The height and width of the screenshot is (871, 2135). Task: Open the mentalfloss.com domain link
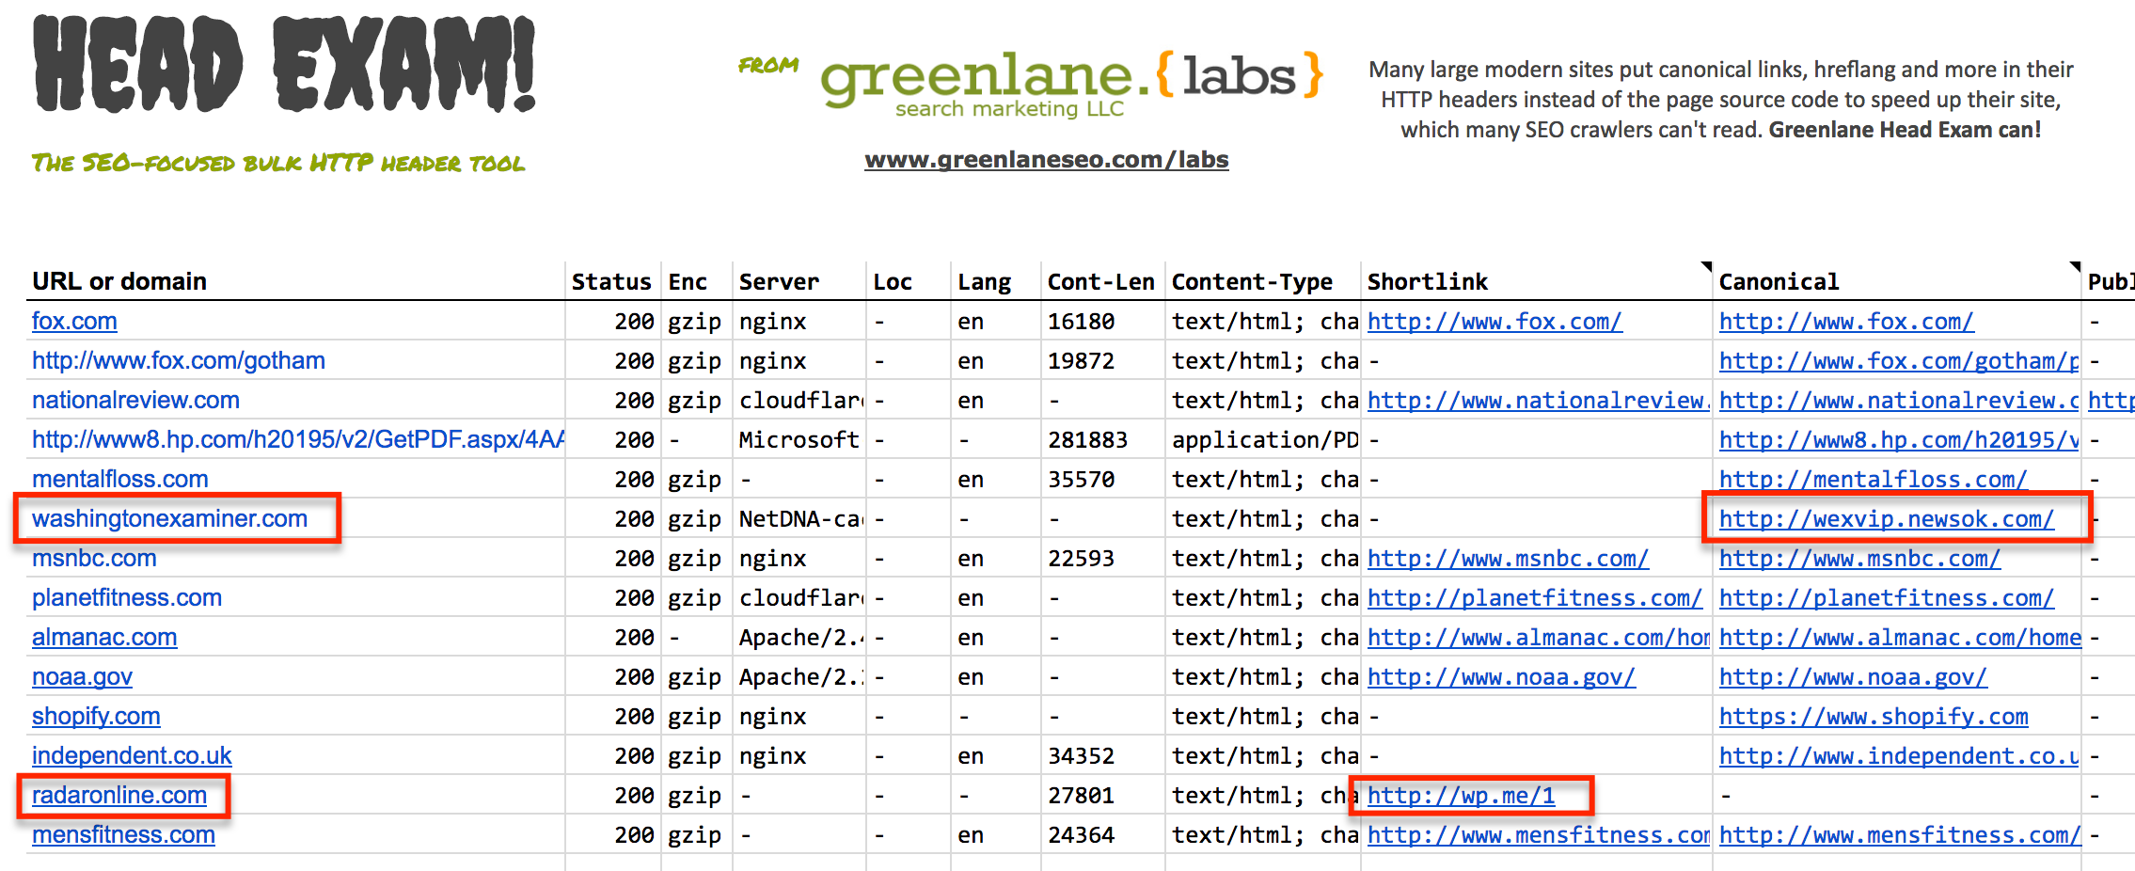pos(120,480)
